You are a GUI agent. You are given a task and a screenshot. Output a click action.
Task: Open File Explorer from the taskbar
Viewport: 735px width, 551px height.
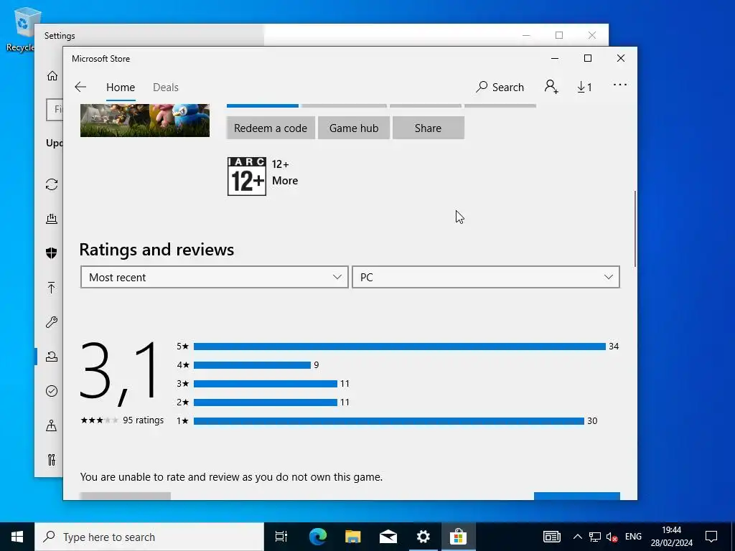coord(353,537)
